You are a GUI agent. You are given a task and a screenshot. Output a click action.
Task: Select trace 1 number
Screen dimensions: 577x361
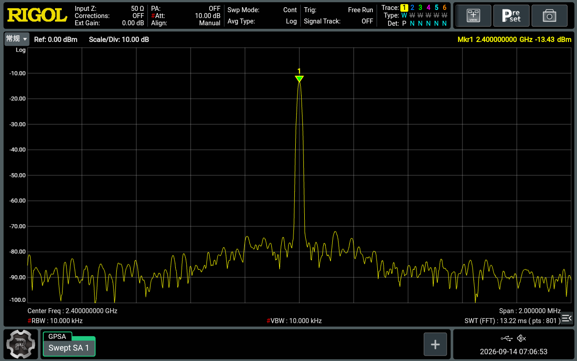coord(404,8)
